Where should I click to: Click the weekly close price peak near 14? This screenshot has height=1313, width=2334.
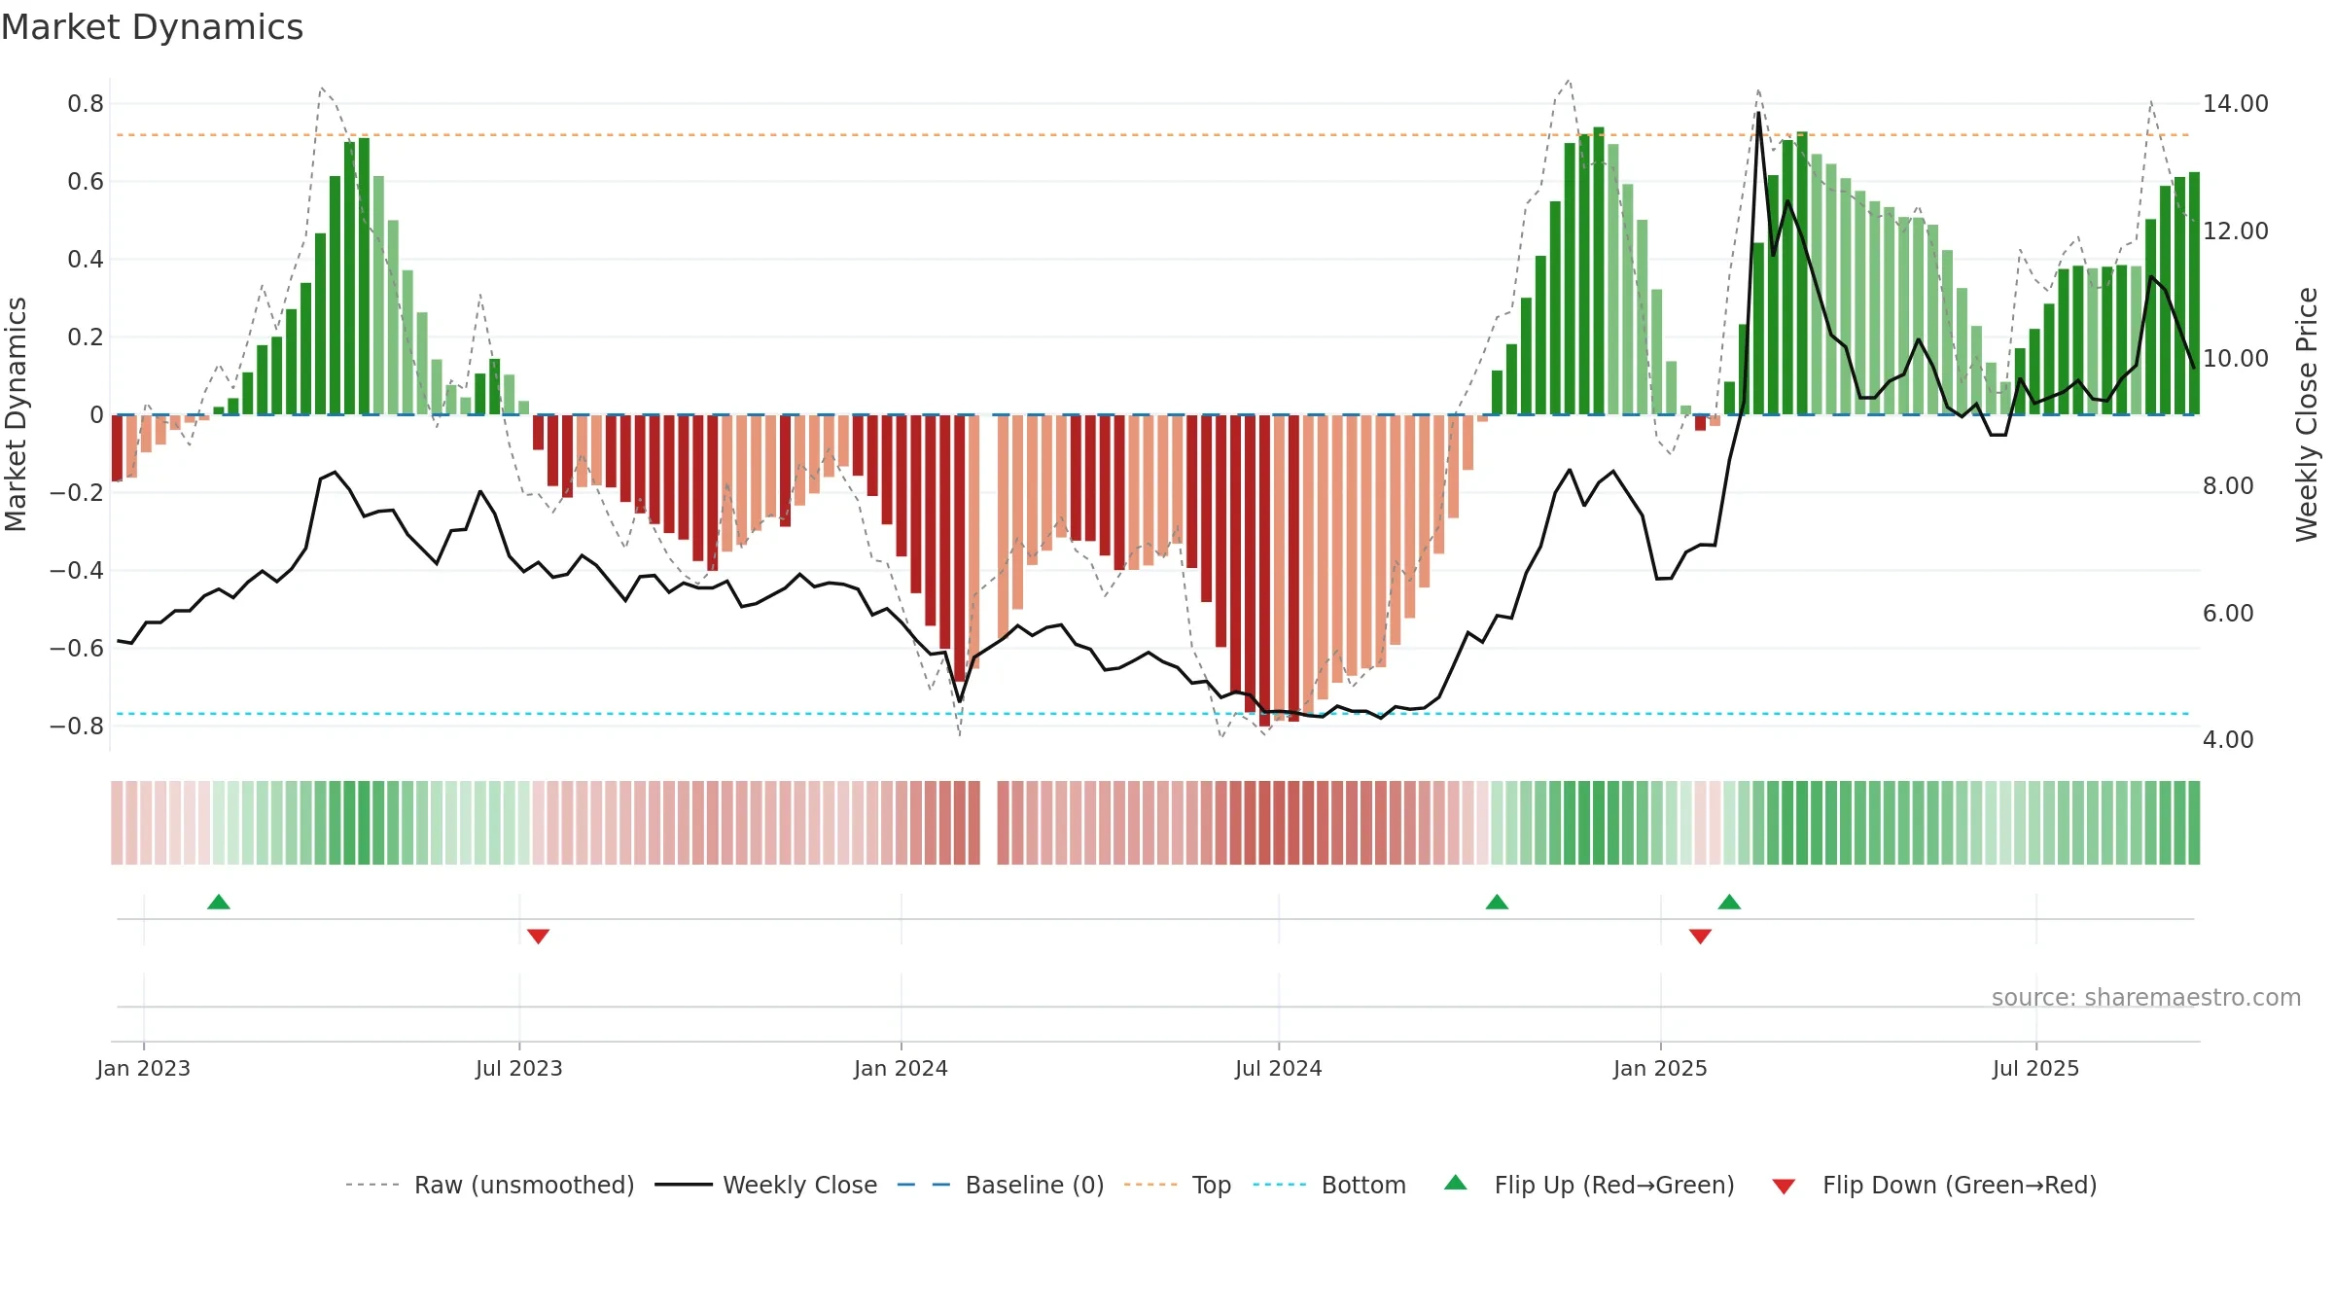coord(1758,114)
